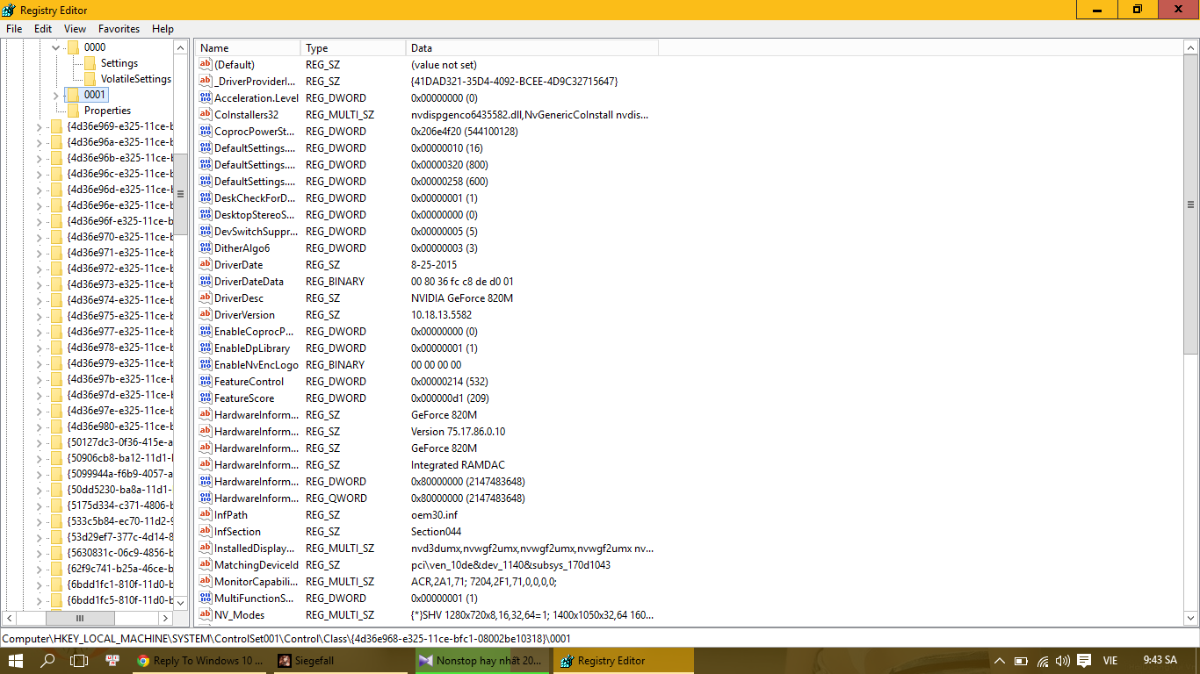The width and height of the screenshot is (1200, 674).
Task: Expand the {50127dc3-0f36-415e key
Action: point(40,442)
